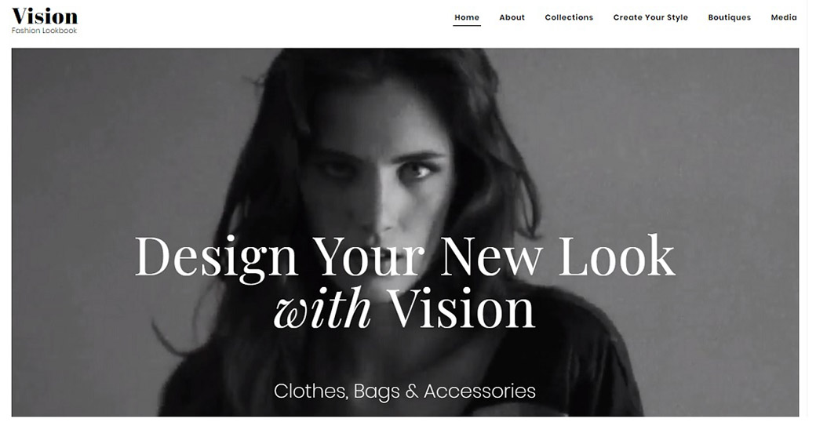
Task: Go to the About page
Action: tap(512, 17)
